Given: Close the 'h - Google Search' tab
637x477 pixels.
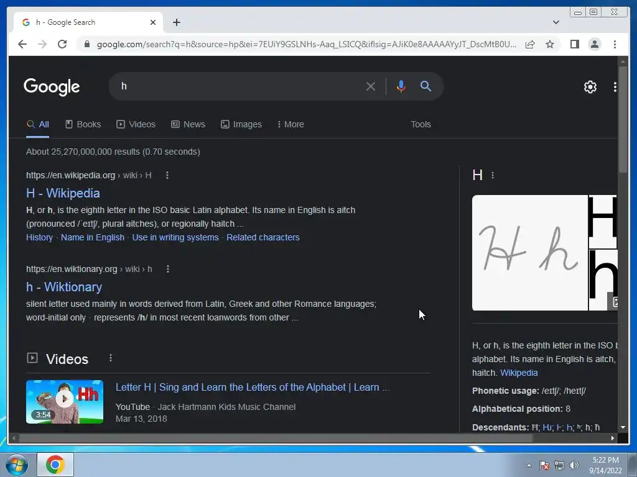Looking at the screenshot, I should (x=153, y=22).
